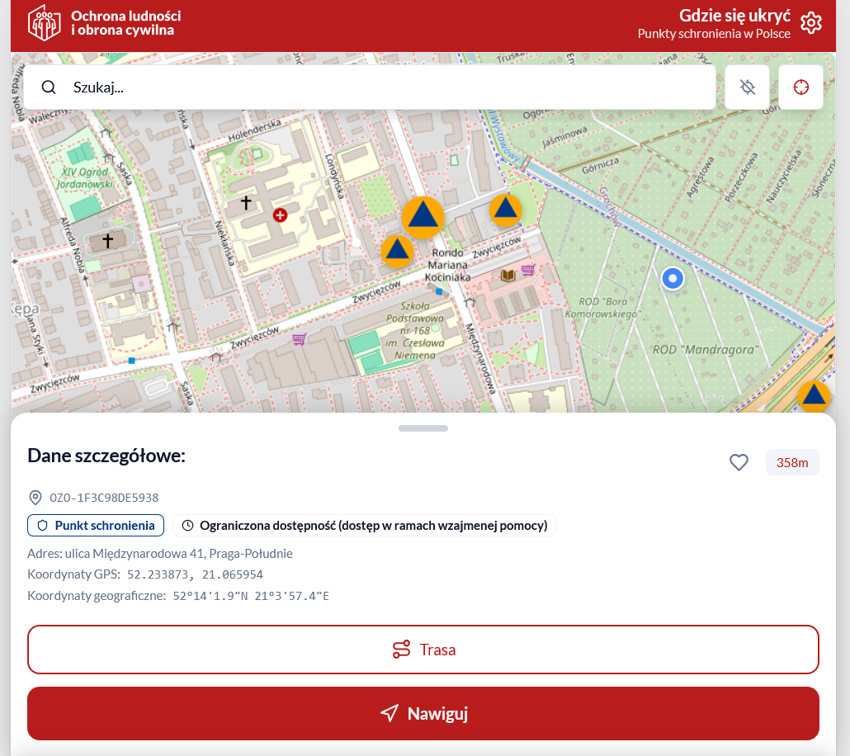This screenshot has height=756, width=850.
Task: Type in the Szukaj search field
Action: click(388, 87)
